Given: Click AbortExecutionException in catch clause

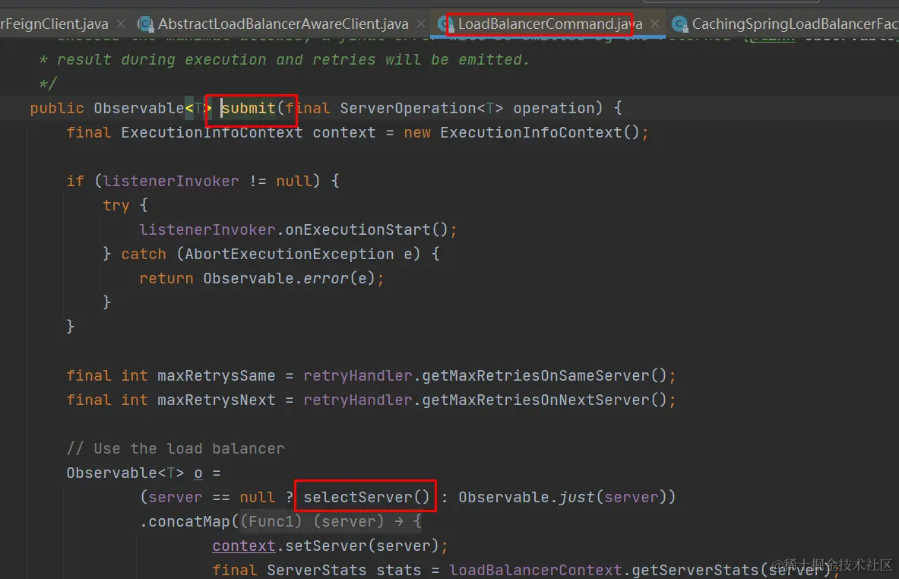Looking at the screenshot, I should 289,254.
